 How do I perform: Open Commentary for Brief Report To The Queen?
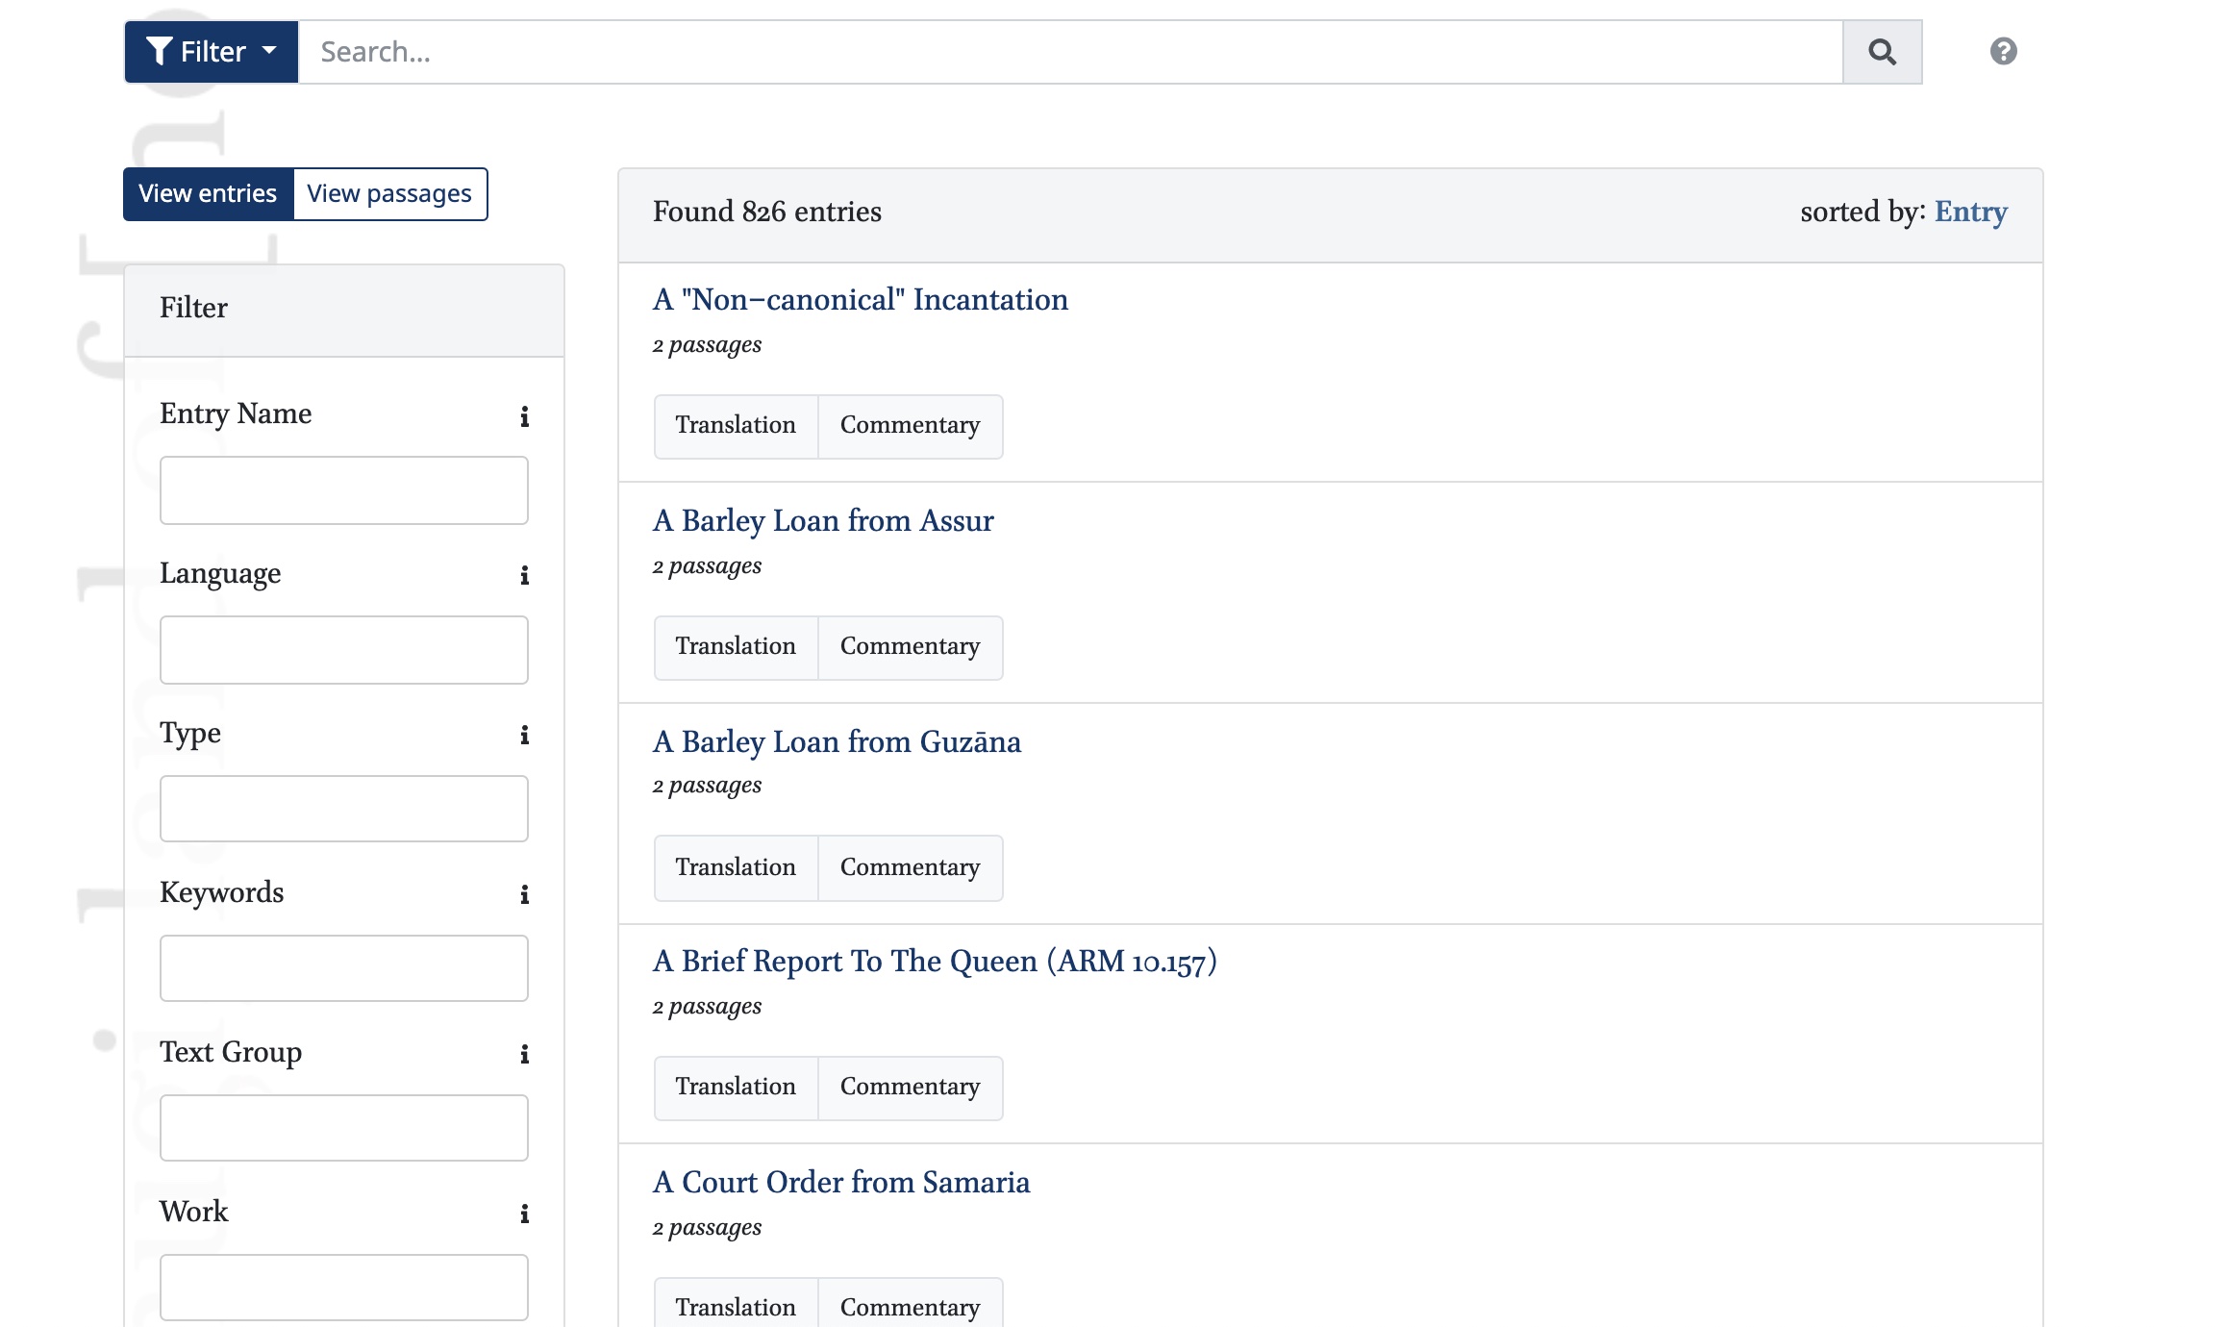coord(910,1088)
